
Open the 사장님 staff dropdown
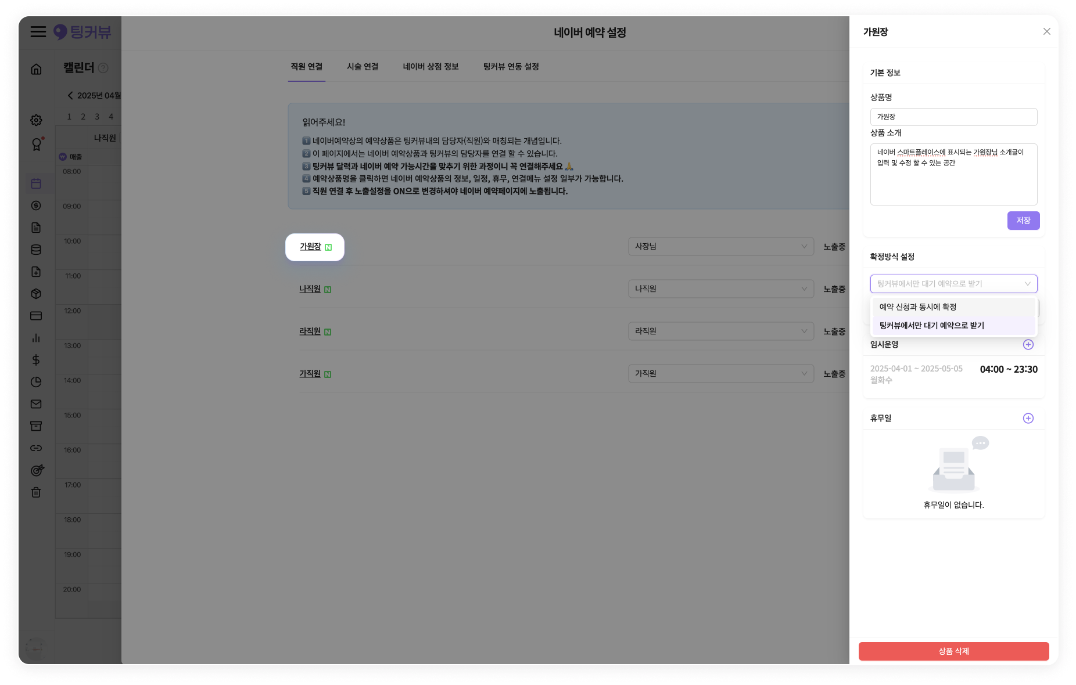pos(720,246)
